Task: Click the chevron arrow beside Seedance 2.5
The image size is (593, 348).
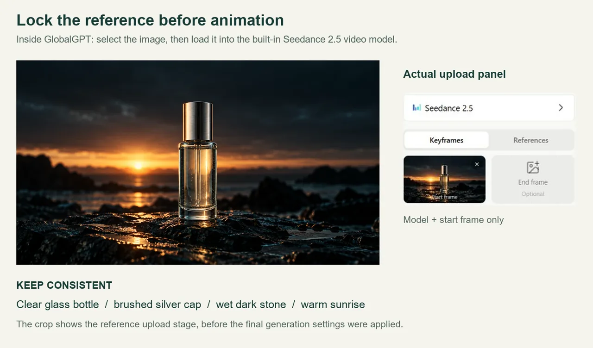Action: tap(561, 108)
